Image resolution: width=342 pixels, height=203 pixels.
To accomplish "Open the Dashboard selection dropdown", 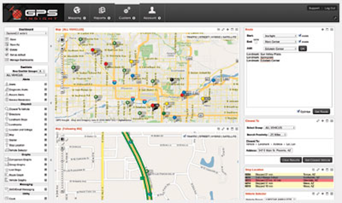I will 26,33.
